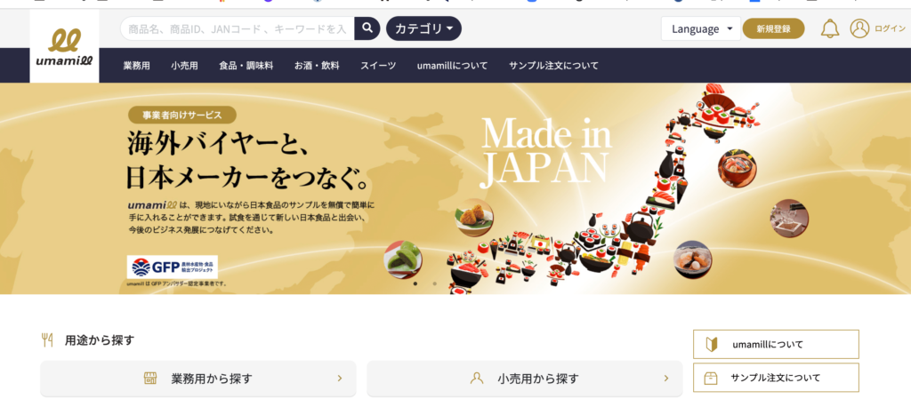Click the Made in JAPAN banner text
911x407 pixels.
tap(546, 152)
